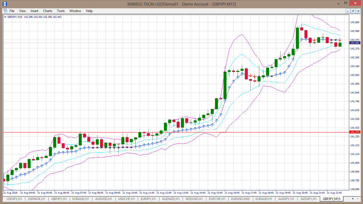Screen dimensions: 363x204
Task: Expand the triangle next to GBPJPY,M15 label
Action: pos(5,17)
